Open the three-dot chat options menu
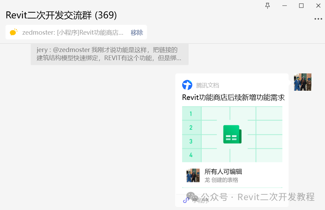The height and width of the screenshot is (210, 325). tap(318, 19)
